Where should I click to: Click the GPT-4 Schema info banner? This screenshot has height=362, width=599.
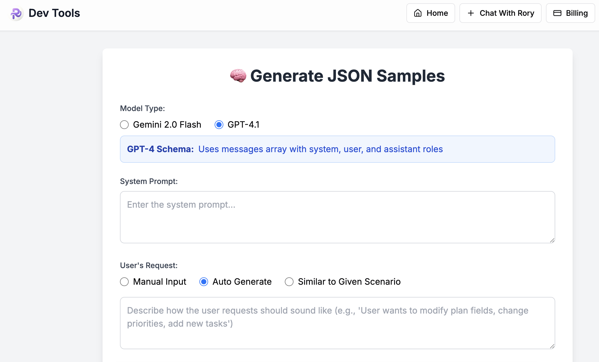(337, 149)
